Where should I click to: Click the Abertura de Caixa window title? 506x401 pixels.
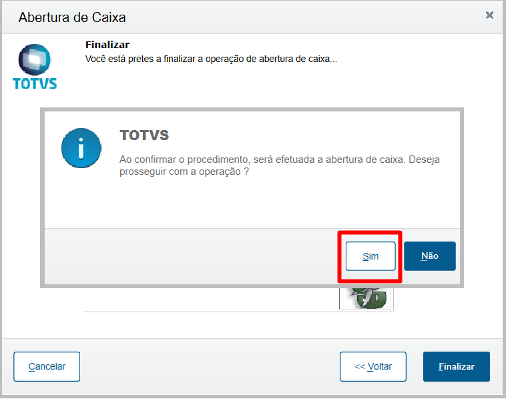pyautogui.click(x=72, y=17)
